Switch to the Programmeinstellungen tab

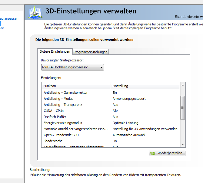pos(91,52)
